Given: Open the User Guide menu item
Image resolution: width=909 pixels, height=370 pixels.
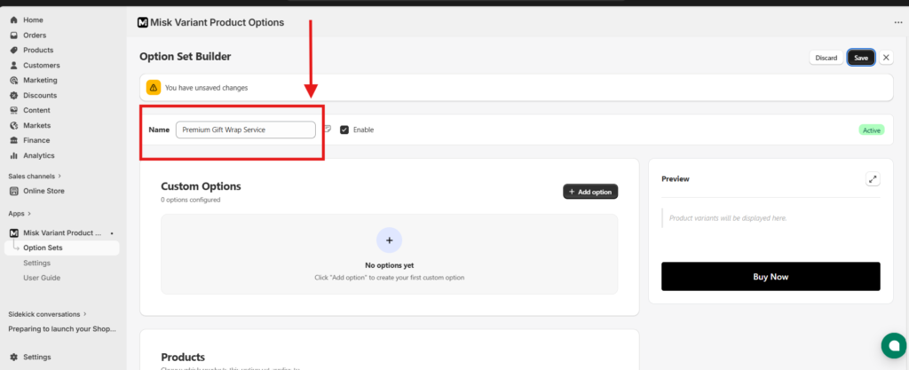Looking at the screenshot, I should coord(42,278).
